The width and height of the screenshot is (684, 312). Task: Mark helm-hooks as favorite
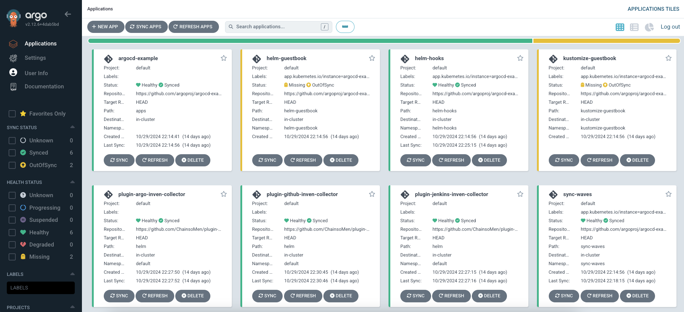[520, 58]
